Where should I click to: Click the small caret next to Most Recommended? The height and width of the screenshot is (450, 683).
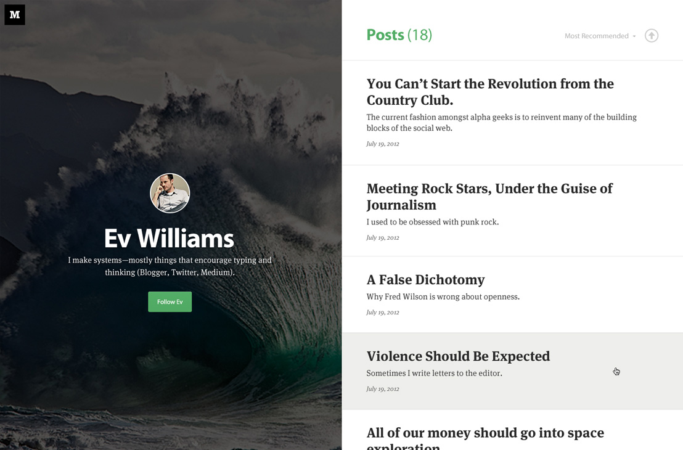(x=634, y=36)
